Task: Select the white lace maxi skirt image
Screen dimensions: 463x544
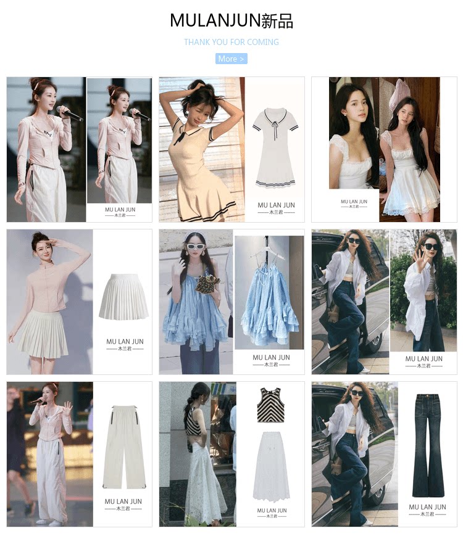Action: 271,467
